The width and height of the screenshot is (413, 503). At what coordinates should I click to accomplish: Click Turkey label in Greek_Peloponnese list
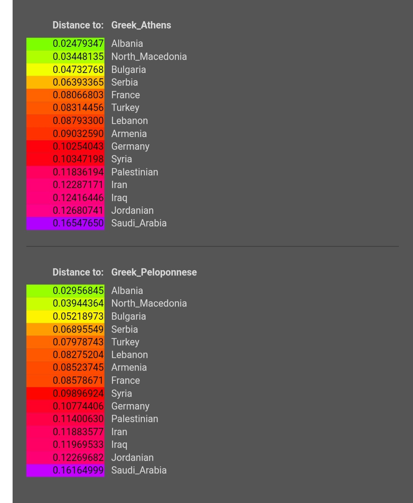125,342
